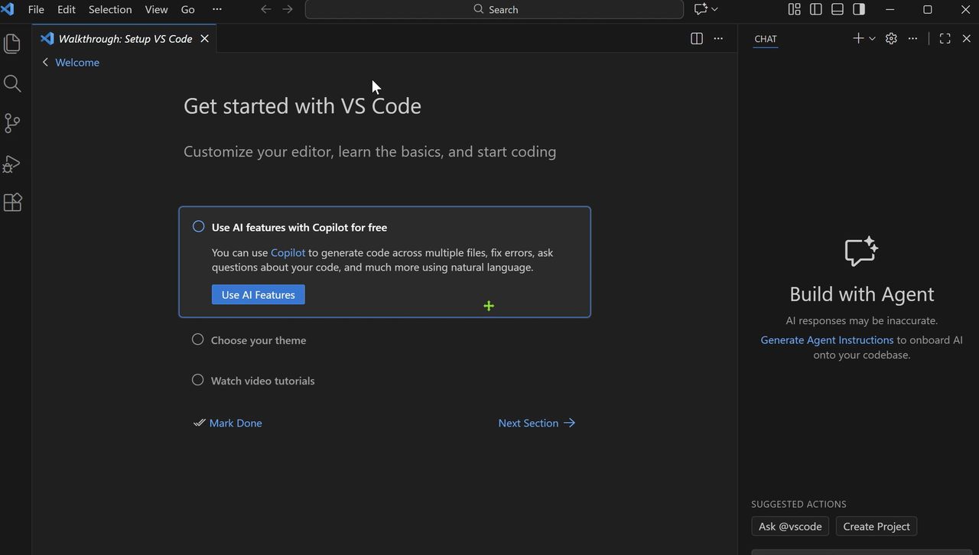This screenshot has width=979, height=555.
Task: Select the 'Watch video tutorials' step
Action: [x=262, y=381]
